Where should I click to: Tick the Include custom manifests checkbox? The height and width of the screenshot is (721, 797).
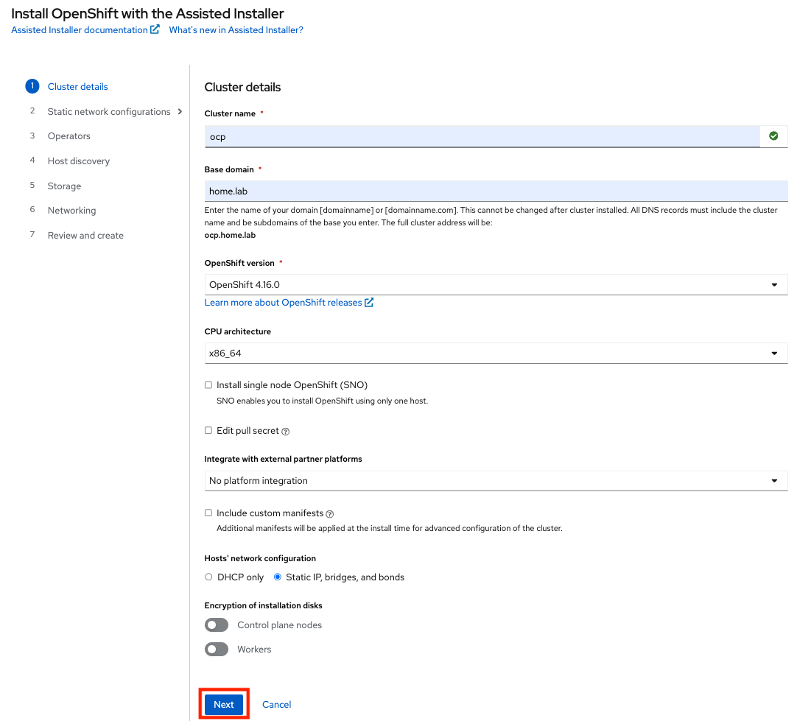click(208, 513)
